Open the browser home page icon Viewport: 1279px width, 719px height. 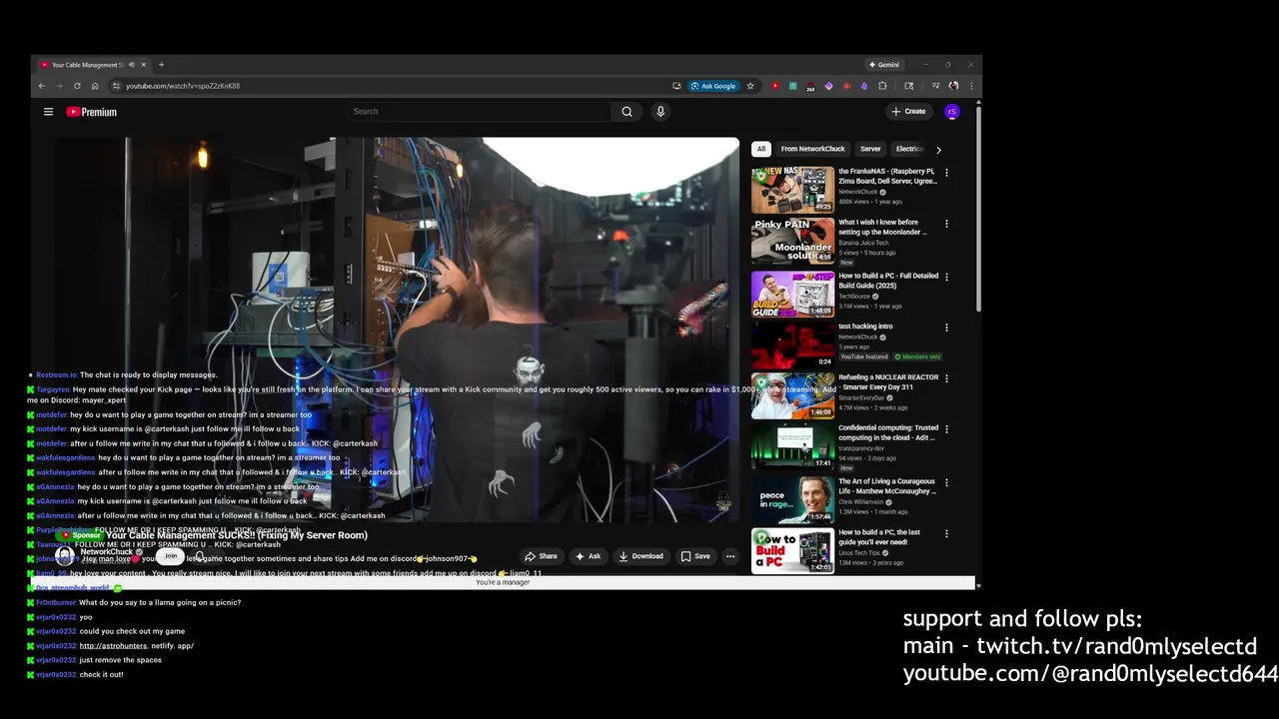[x=95, y=86]
